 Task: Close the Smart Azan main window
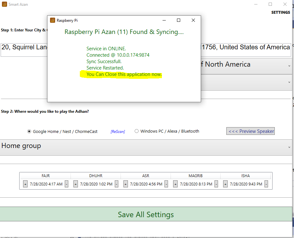coord(285,4)
